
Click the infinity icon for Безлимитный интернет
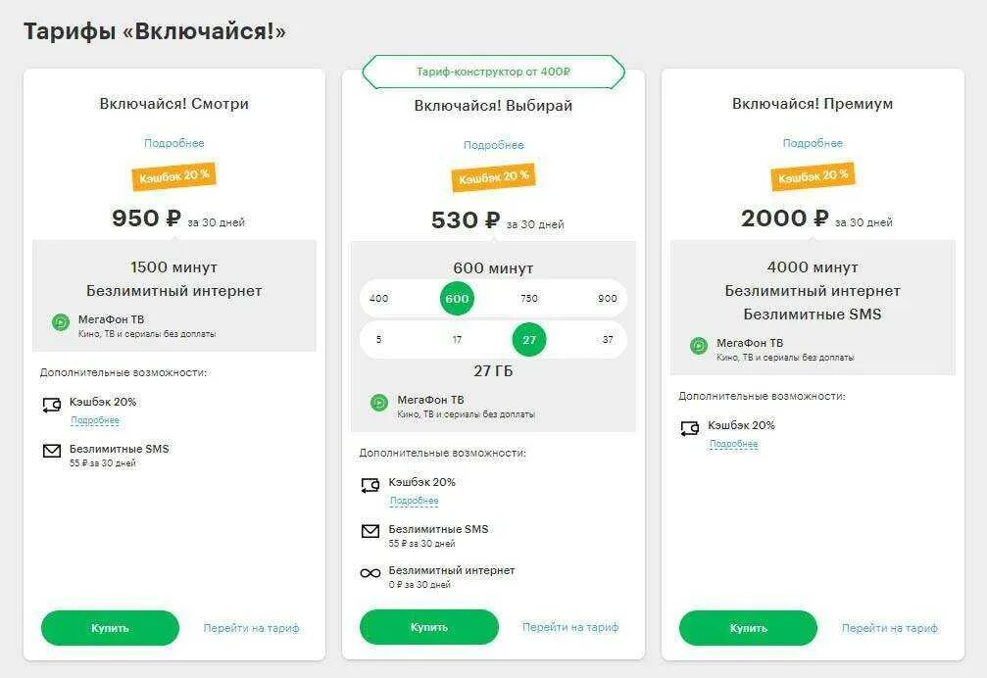[370, 573]
